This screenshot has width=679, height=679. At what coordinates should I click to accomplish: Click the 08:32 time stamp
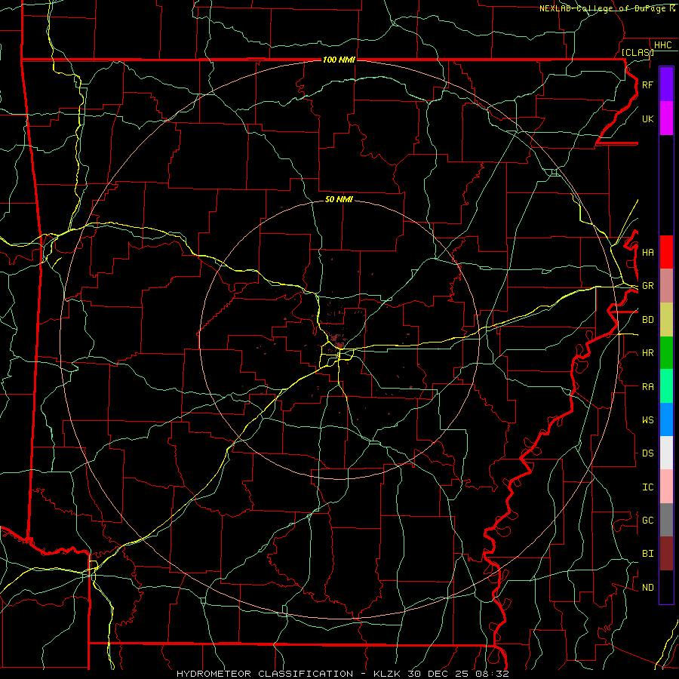(x=492, y=674)
